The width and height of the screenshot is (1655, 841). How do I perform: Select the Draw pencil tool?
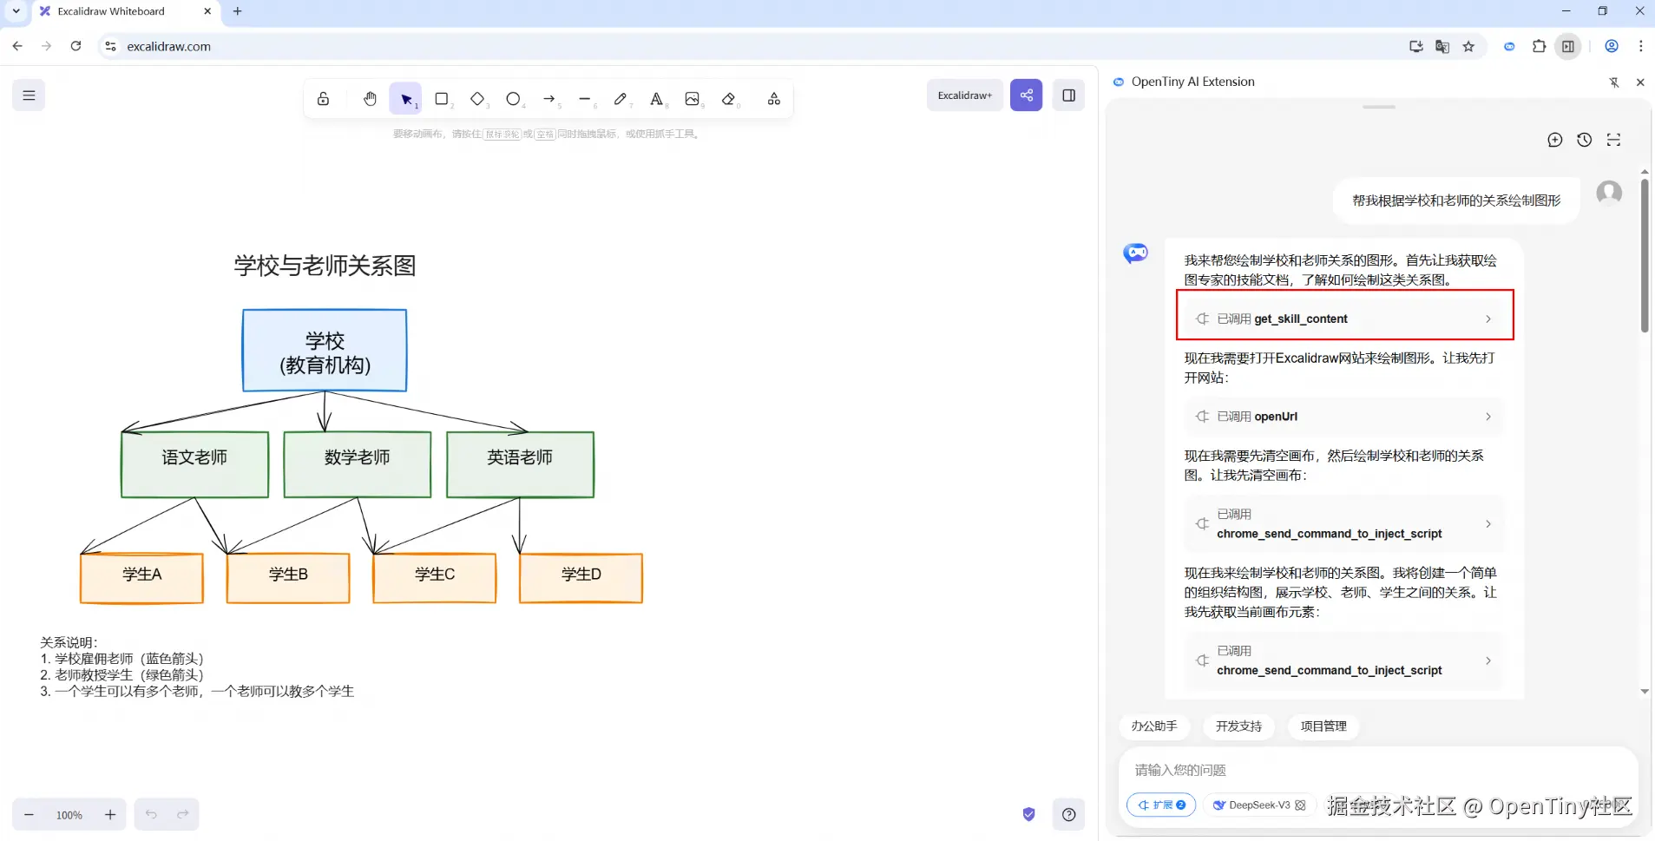point(621,99)
